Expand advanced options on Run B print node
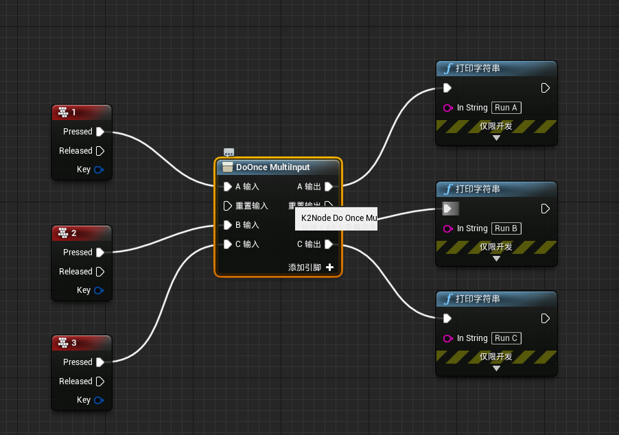 pos(496,259)
